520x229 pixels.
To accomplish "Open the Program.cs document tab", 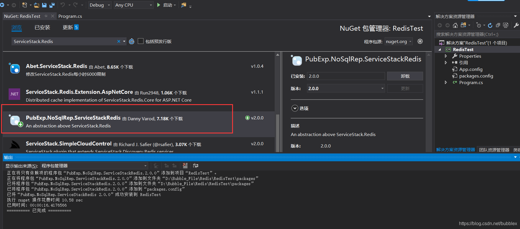I will pyautogui.click(x=70, y=16).
